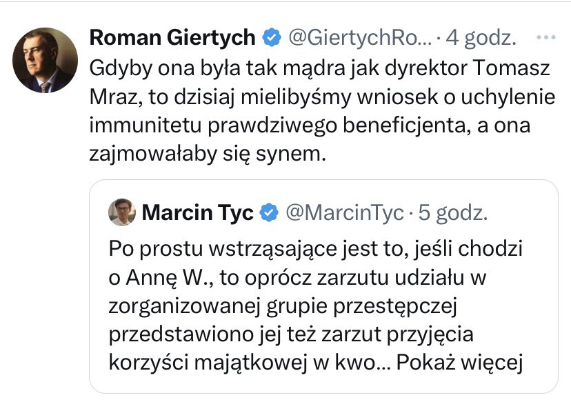Expand quoted tweet with Pokaż więcej

[459, 362]
